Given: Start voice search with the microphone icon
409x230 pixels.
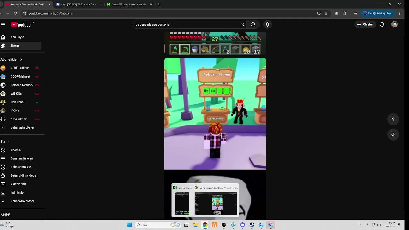Looking at the screenshot, I should (x=267, y=25).
